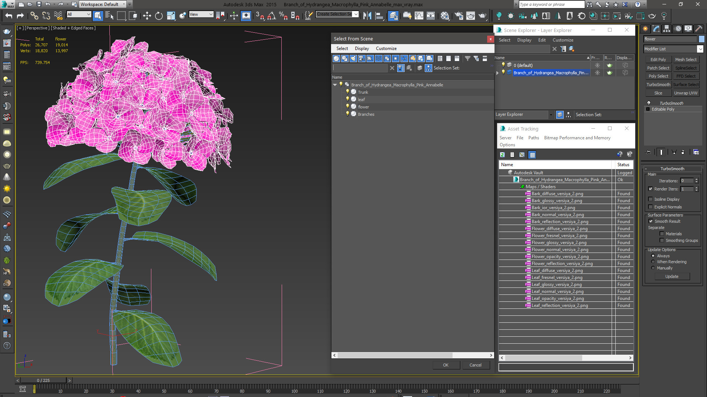Click the Edit Poly modifier button
Viewport: 707px width, 397px height.
pyautogui.click(x=658, y=60)
